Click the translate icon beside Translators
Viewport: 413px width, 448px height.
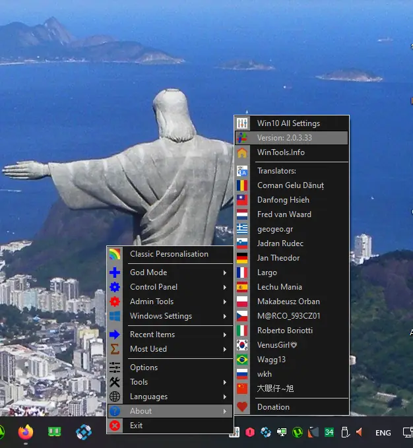(242, 171)
